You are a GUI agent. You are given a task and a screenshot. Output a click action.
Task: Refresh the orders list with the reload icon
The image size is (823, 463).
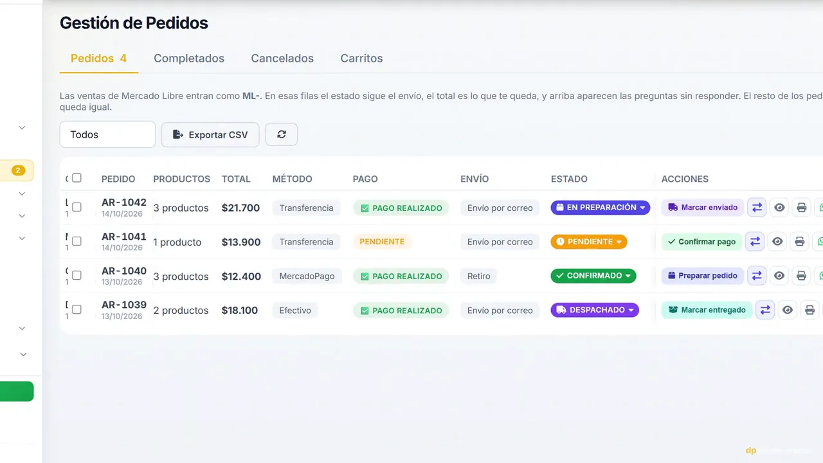pyautogui.click(x=281, y=134)
